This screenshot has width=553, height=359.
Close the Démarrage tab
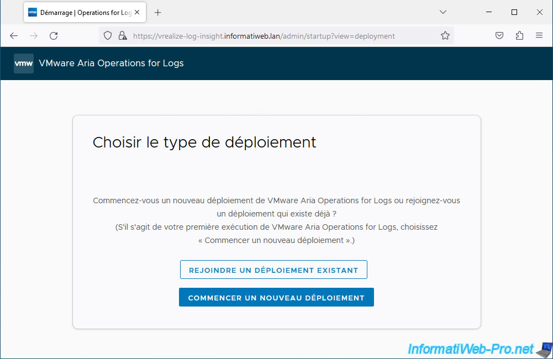tap(137, 12)
